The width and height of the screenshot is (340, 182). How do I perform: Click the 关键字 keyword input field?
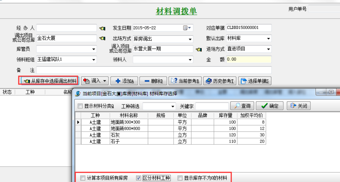coord(212,106)
